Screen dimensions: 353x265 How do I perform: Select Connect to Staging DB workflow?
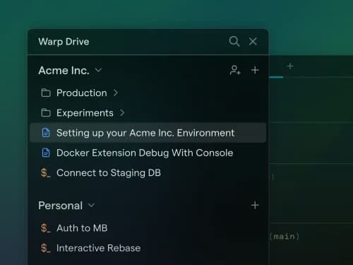coord(148,172)
